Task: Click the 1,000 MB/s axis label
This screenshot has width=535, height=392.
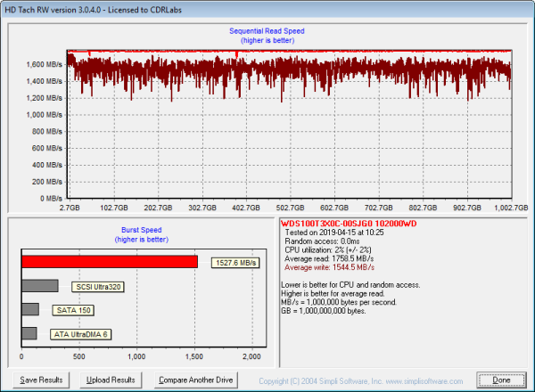Action: click(x=45, y=115)
